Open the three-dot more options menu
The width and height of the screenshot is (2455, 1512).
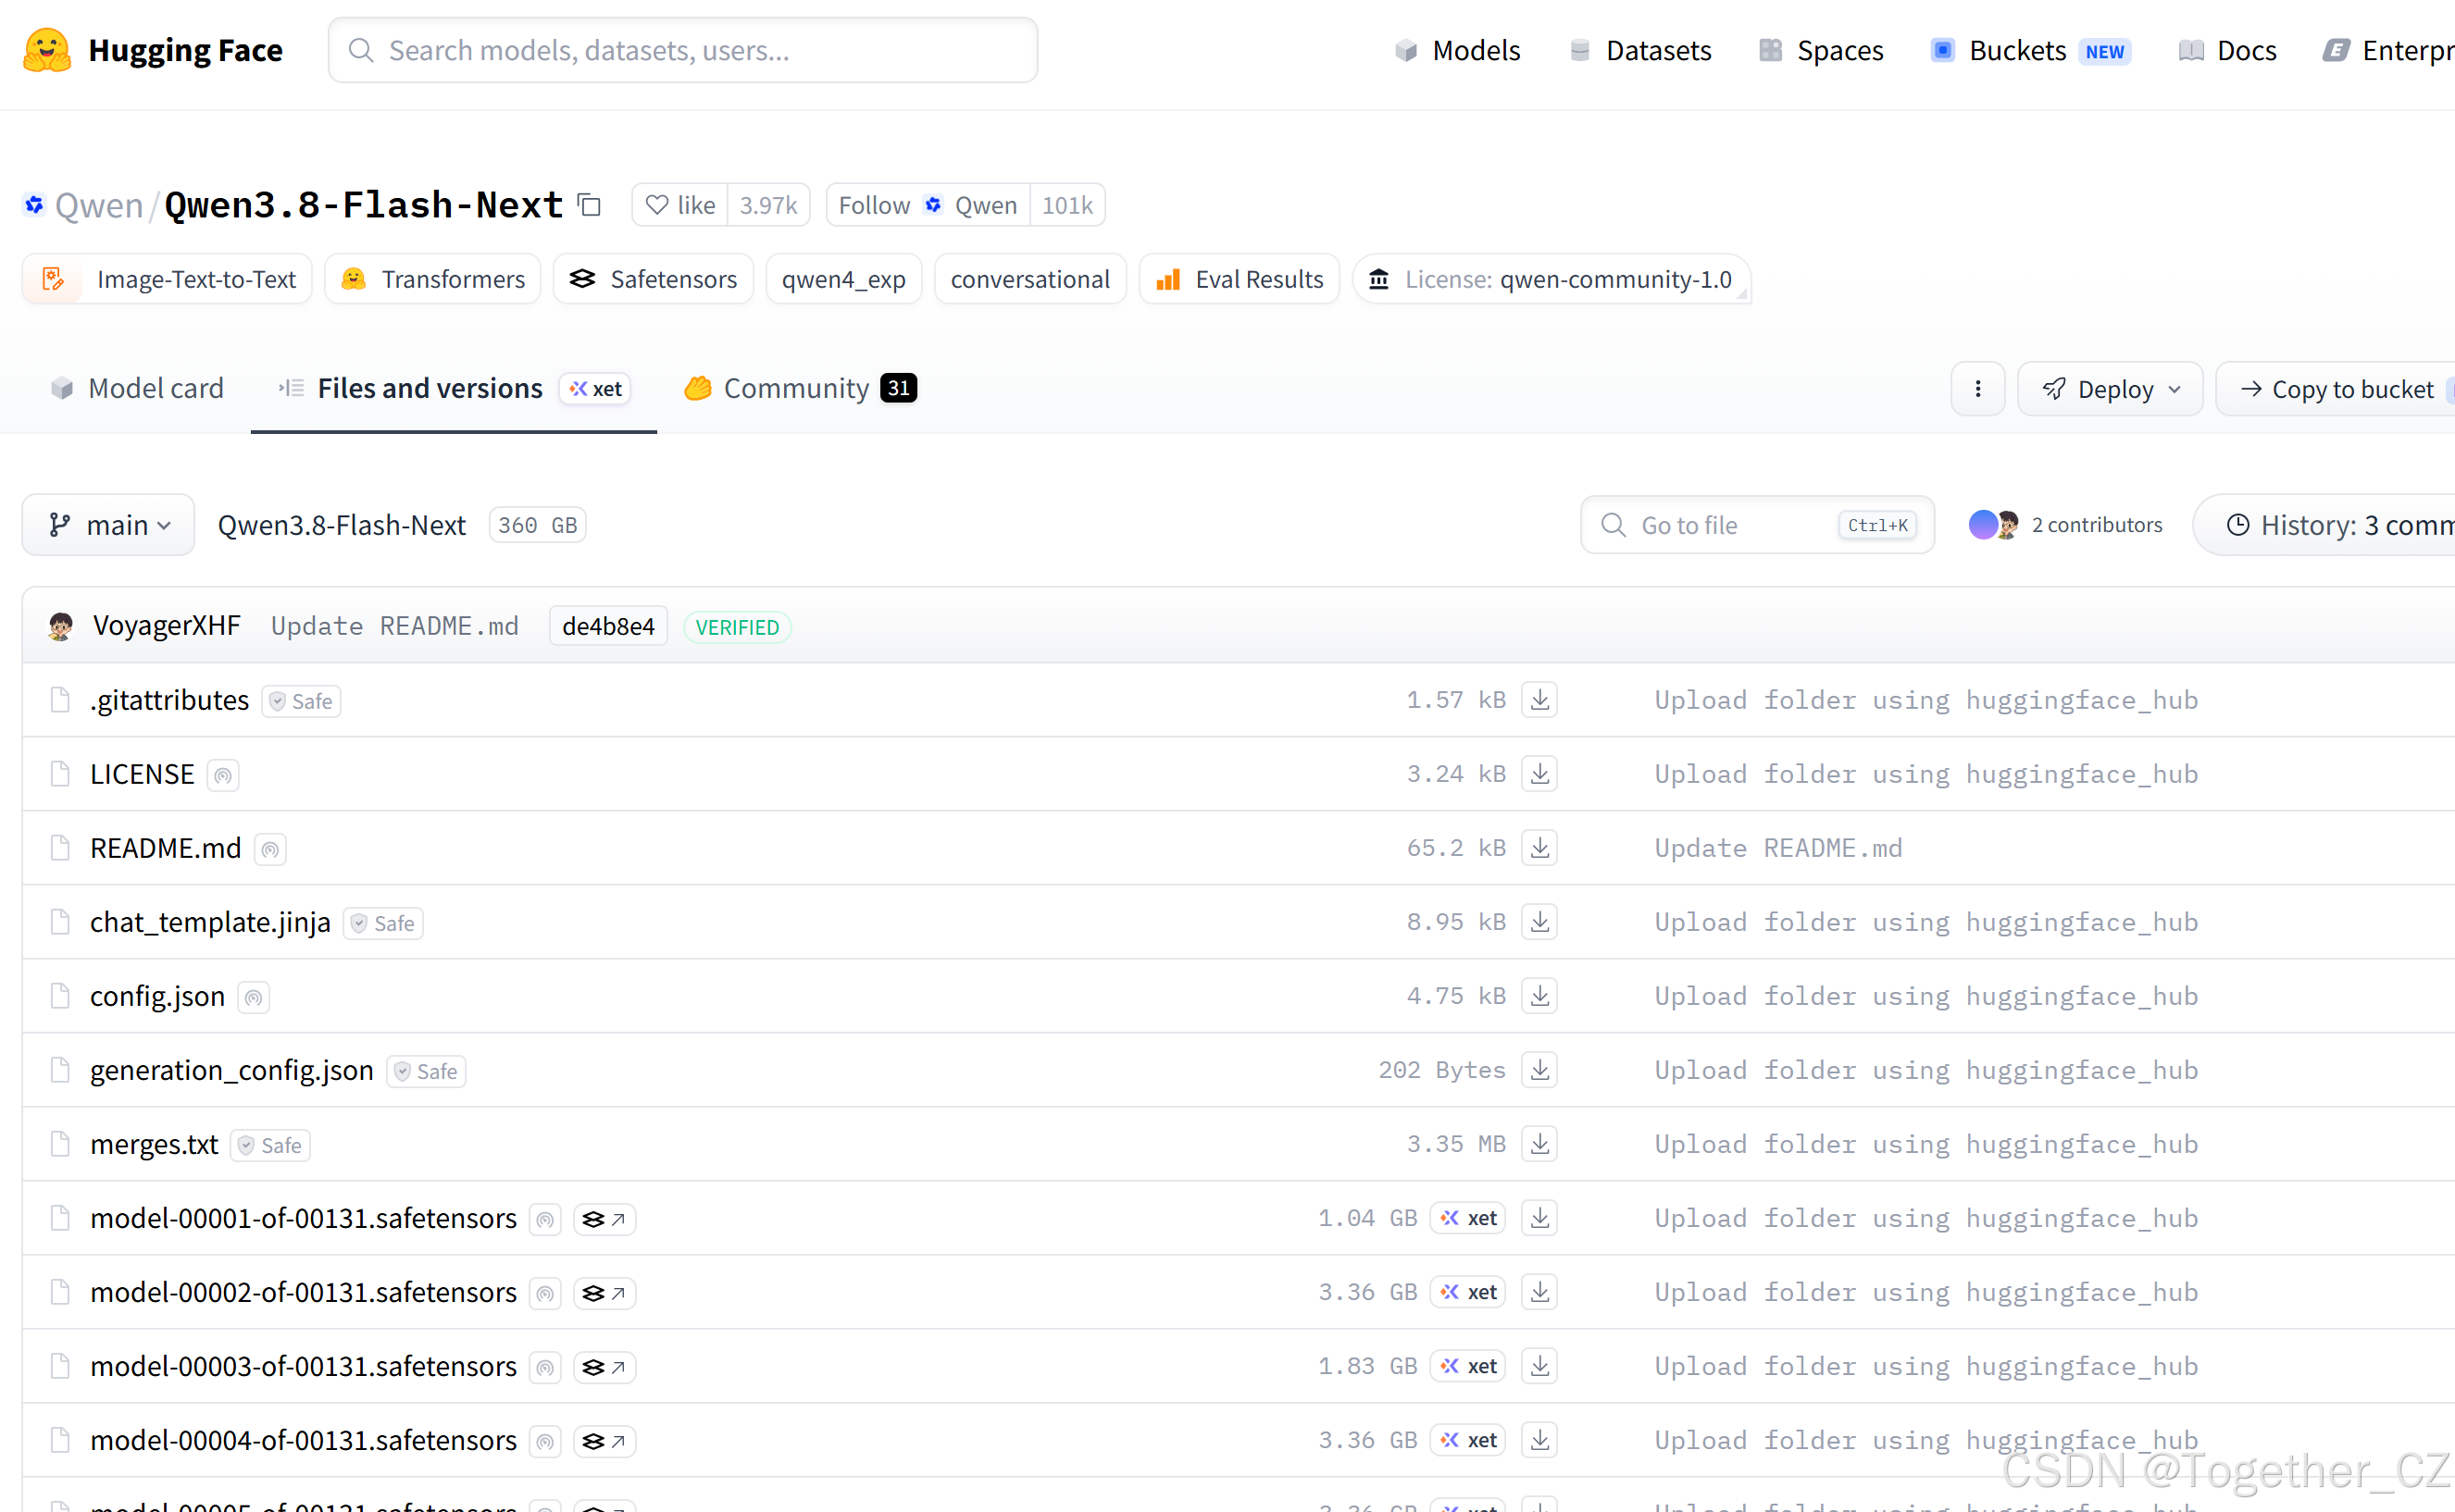click(x=1978, y=389)
